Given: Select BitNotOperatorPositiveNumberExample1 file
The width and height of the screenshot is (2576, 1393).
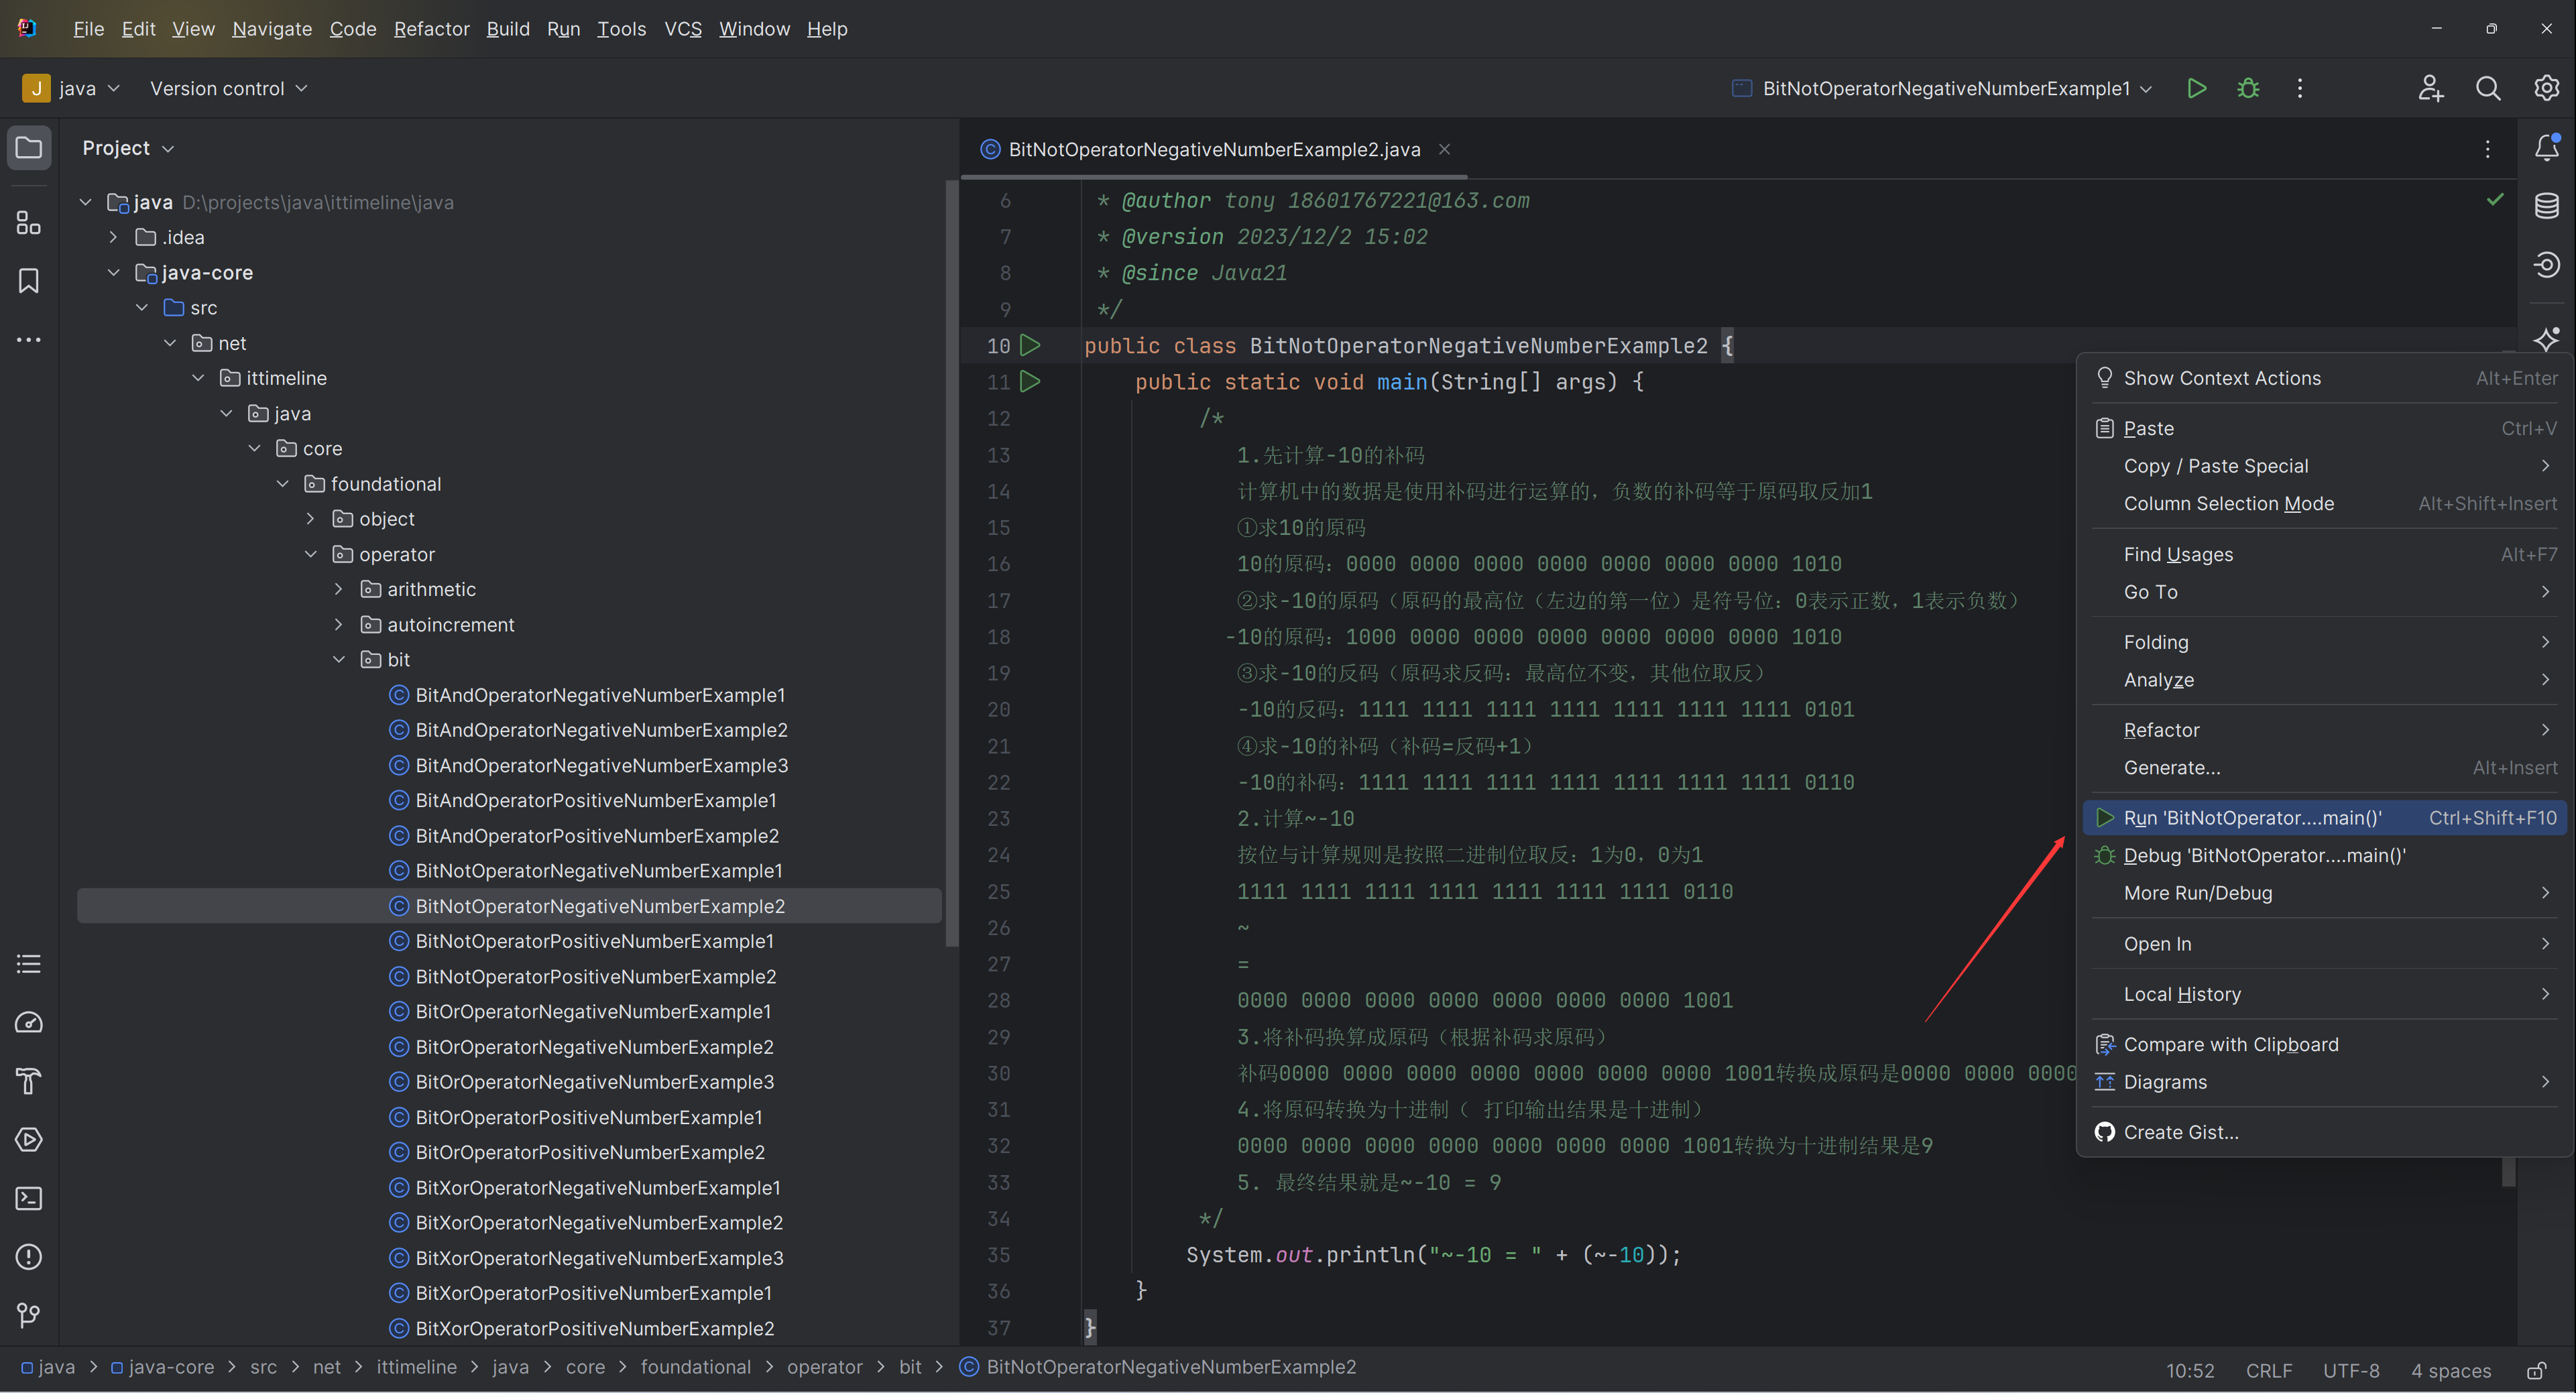Looking at the screenshot, I should 594,941.
